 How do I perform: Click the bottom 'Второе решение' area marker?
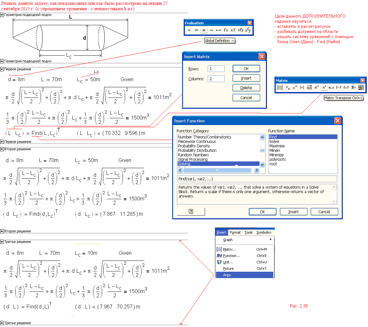point(2,231)
